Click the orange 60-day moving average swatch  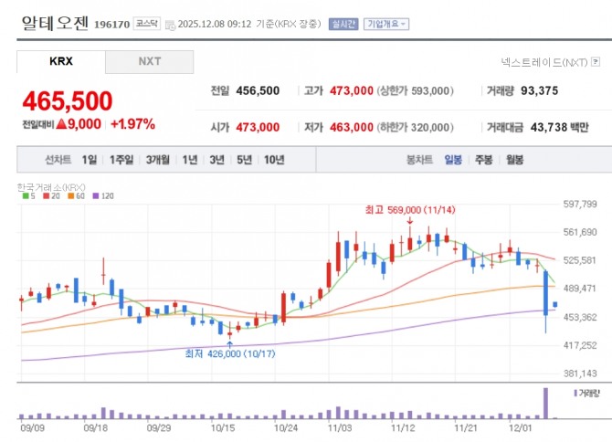[x=71, y=195]
